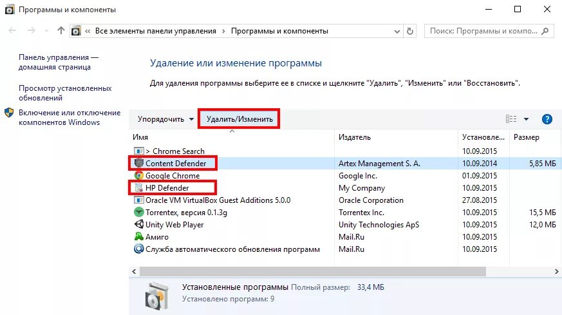Open Control Panel home page link
Viewport: 562px width, 315px height.
[x=59, y=62]
